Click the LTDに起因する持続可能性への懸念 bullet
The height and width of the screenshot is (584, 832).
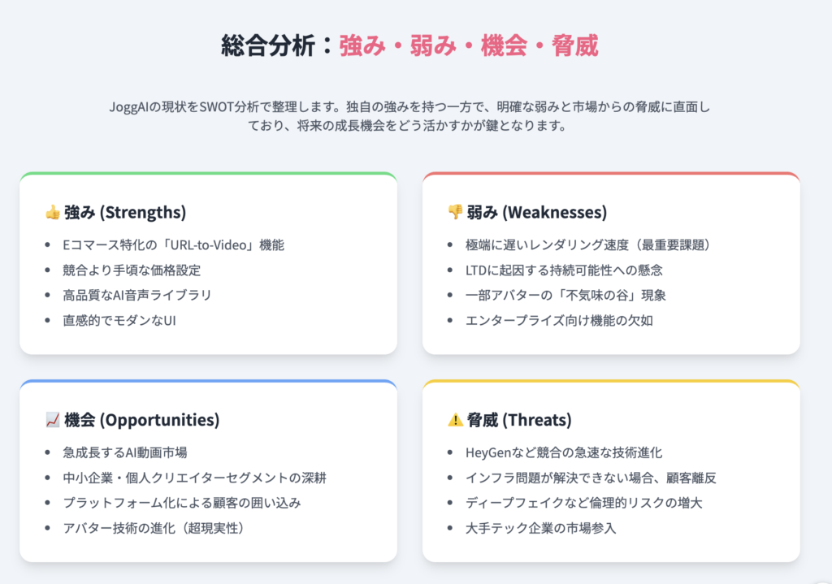(564, 270)
